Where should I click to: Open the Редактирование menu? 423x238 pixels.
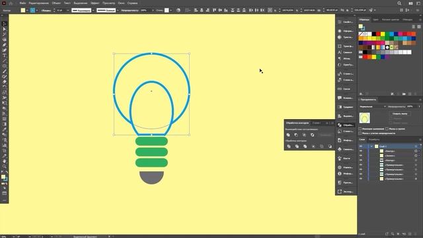tap(38, 3)
